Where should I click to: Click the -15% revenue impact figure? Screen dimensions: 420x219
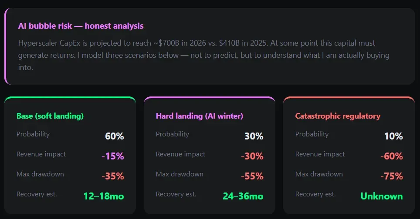pos(113,156)
